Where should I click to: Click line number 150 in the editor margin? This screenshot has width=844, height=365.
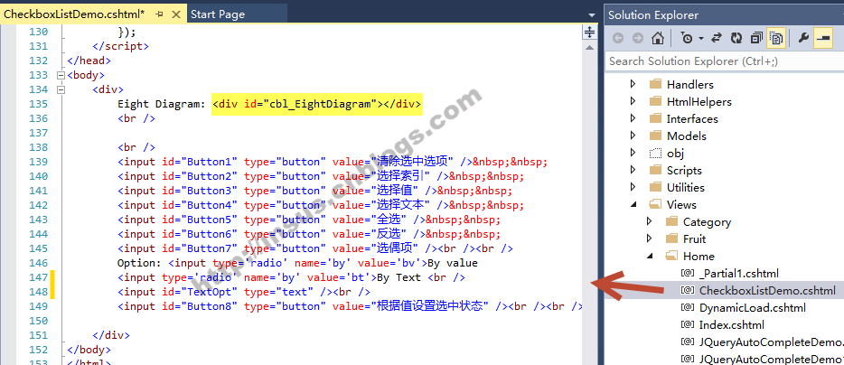(x=38, y=321)
